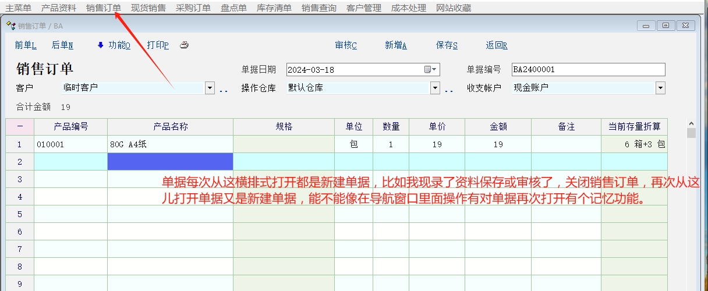This screenshot has width=708, height=291.
Task: Expand the 收支帐户 dropdown list
Action: point(660,88)
